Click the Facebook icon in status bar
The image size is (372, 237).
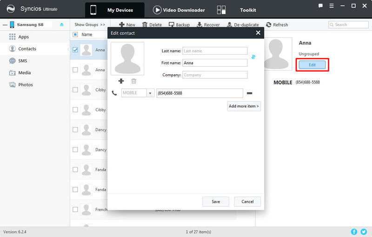point(354,231)
